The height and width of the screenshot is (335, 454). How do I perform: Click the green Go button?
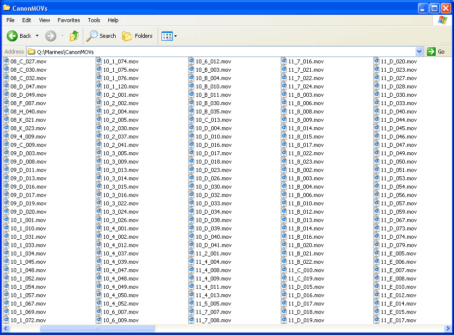pos(436,52)
